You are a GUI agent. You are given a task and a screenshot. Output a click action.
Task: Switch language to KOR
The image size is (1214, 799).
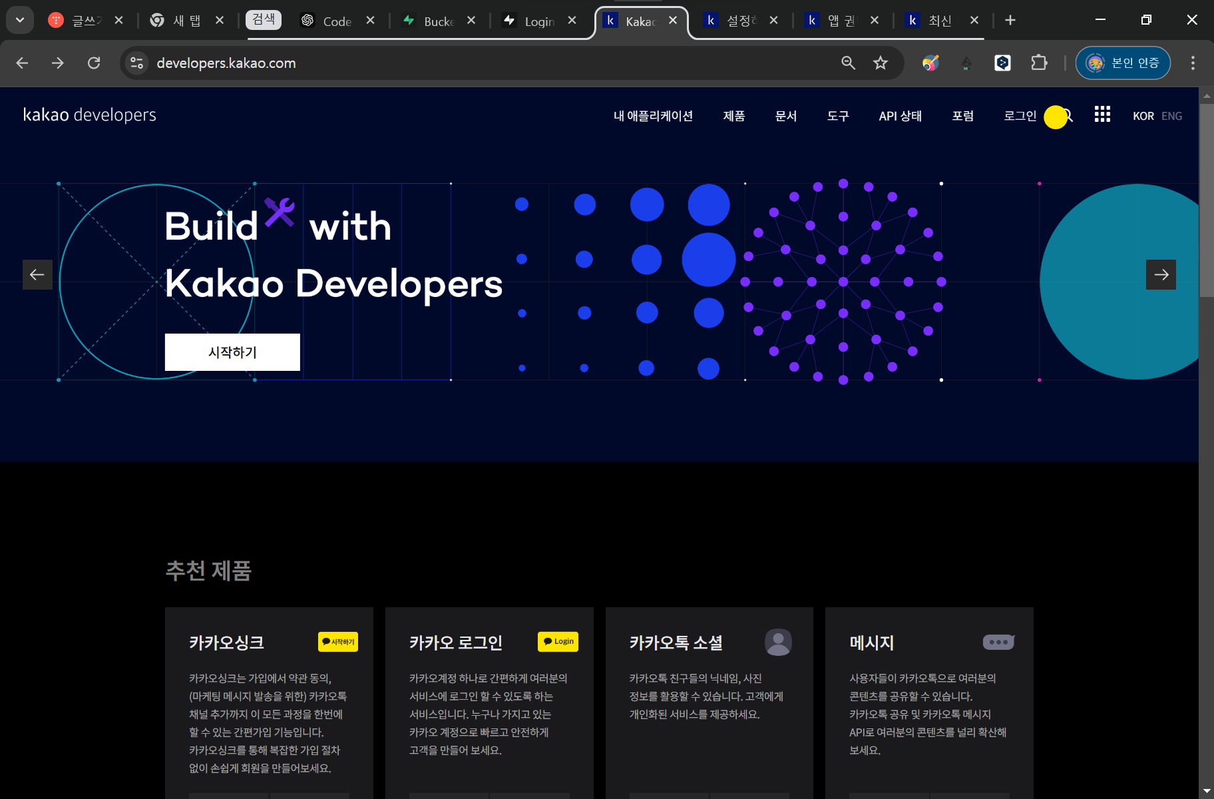tap(1143, 116)
